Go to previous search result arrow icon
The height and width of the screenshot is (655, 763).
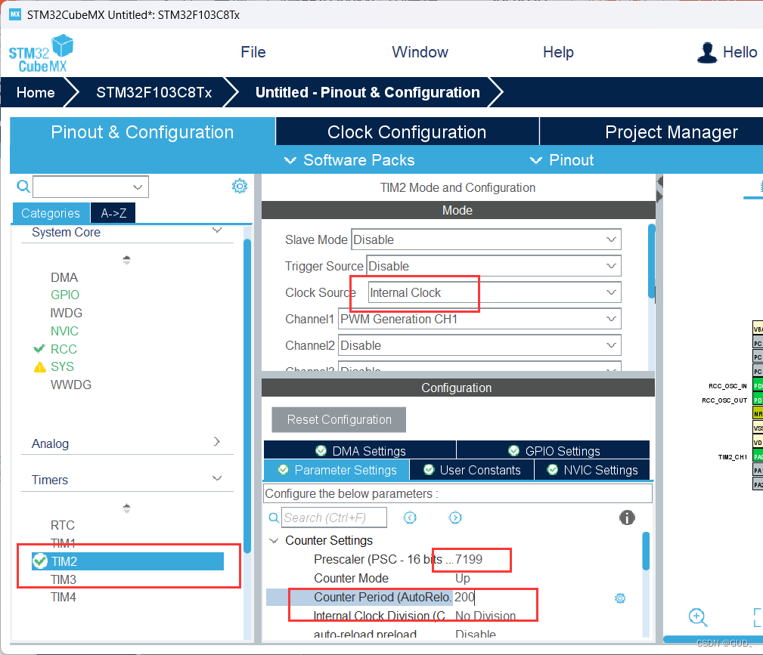(x=410, y=518)
